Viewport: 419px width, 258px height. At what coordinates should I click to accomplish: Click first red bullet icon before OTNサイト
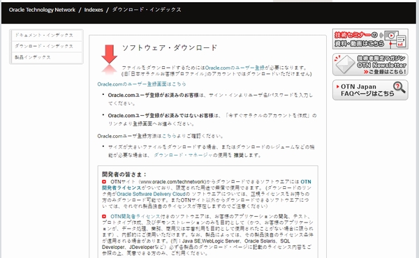point(104,182)
